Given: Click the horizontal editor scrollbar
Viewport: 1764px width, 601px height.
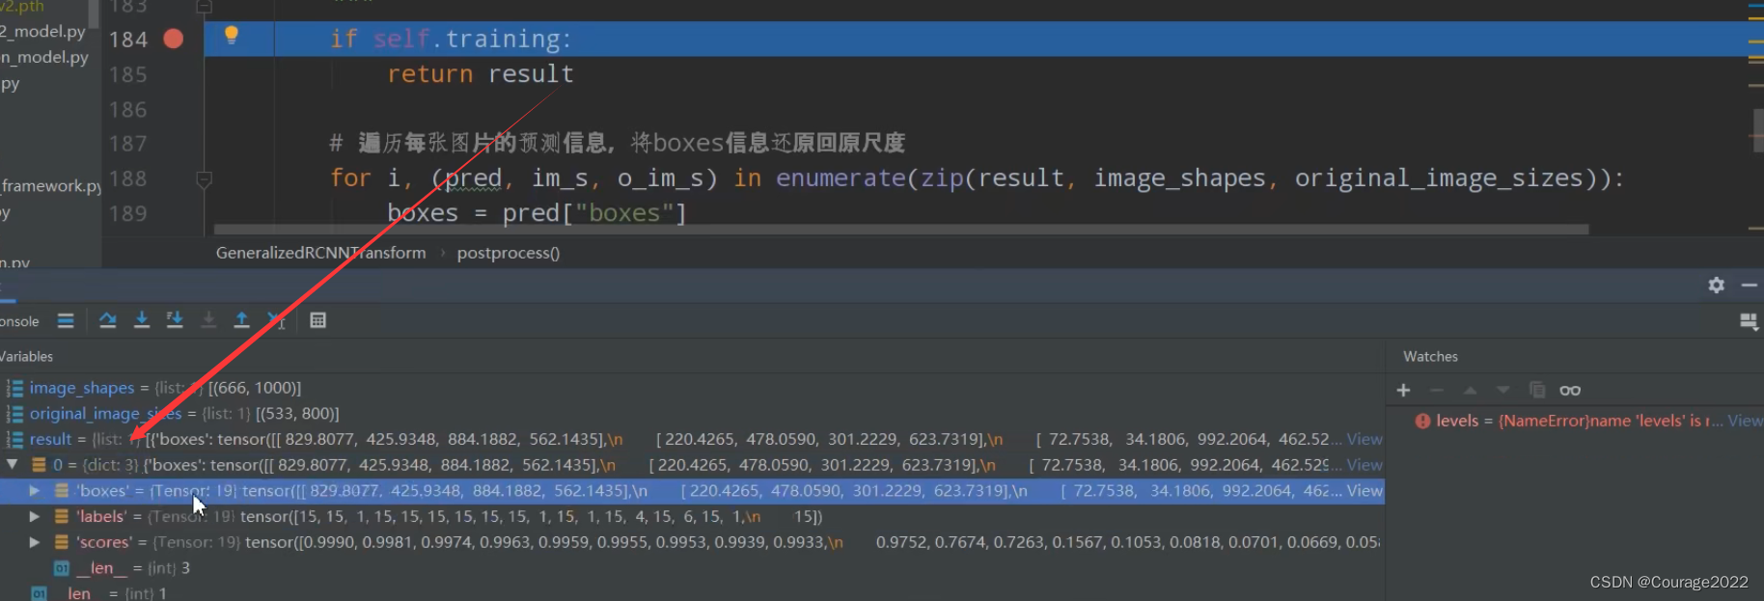Looking at the screenshot, I should coord(900,230).
